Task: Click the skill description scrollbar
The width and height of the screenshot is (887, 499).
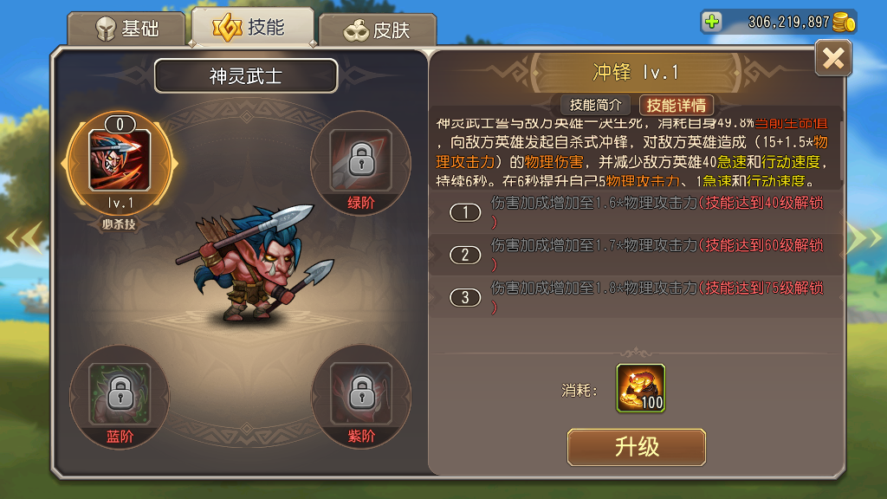Action: [841, 152]
